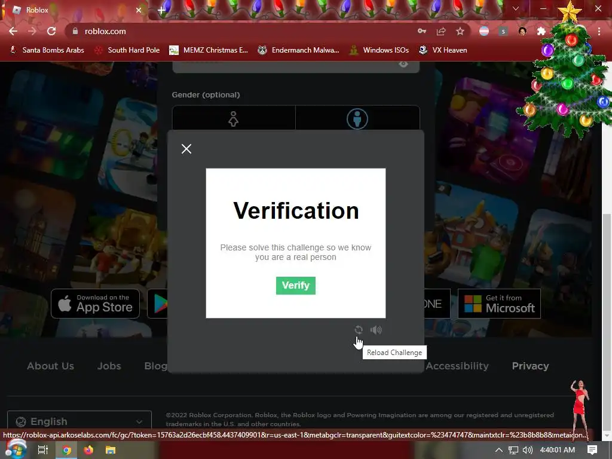
Task: Select the female gender icon
Action: tap(234, 119)
